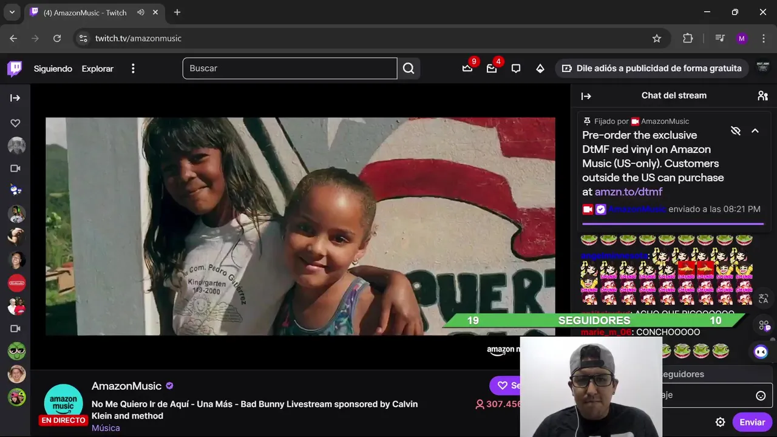Click the stream title 'No Me Quiero Ir de Aquí'
777x437 pixels.
[254, 410]
